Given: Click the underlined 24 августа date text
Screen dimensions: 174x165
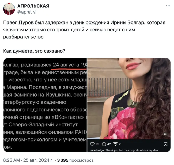Looking at the screenshot, I should coord(66,65).
